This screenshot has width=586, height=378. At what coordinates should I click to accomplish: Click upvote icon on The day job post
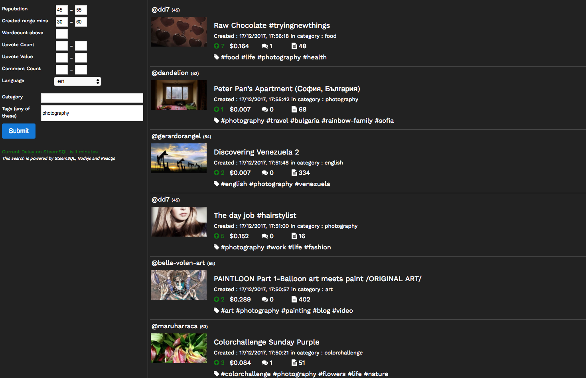(217, 236)
